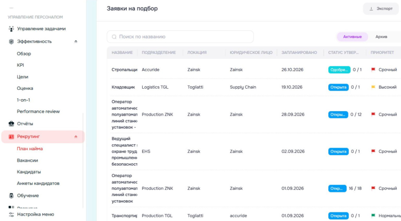Click the Рекрутинг section icon
401x221 pixels.
11,137
